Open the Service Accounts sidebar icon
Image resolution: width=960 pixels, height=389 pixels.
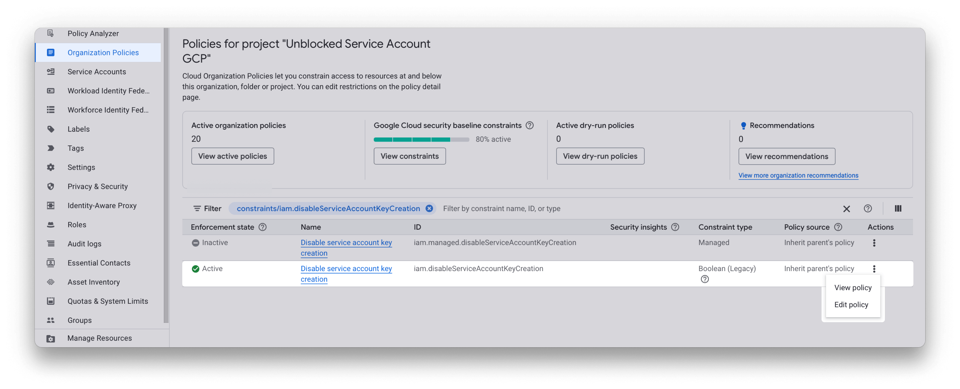(x=51, y=72)
